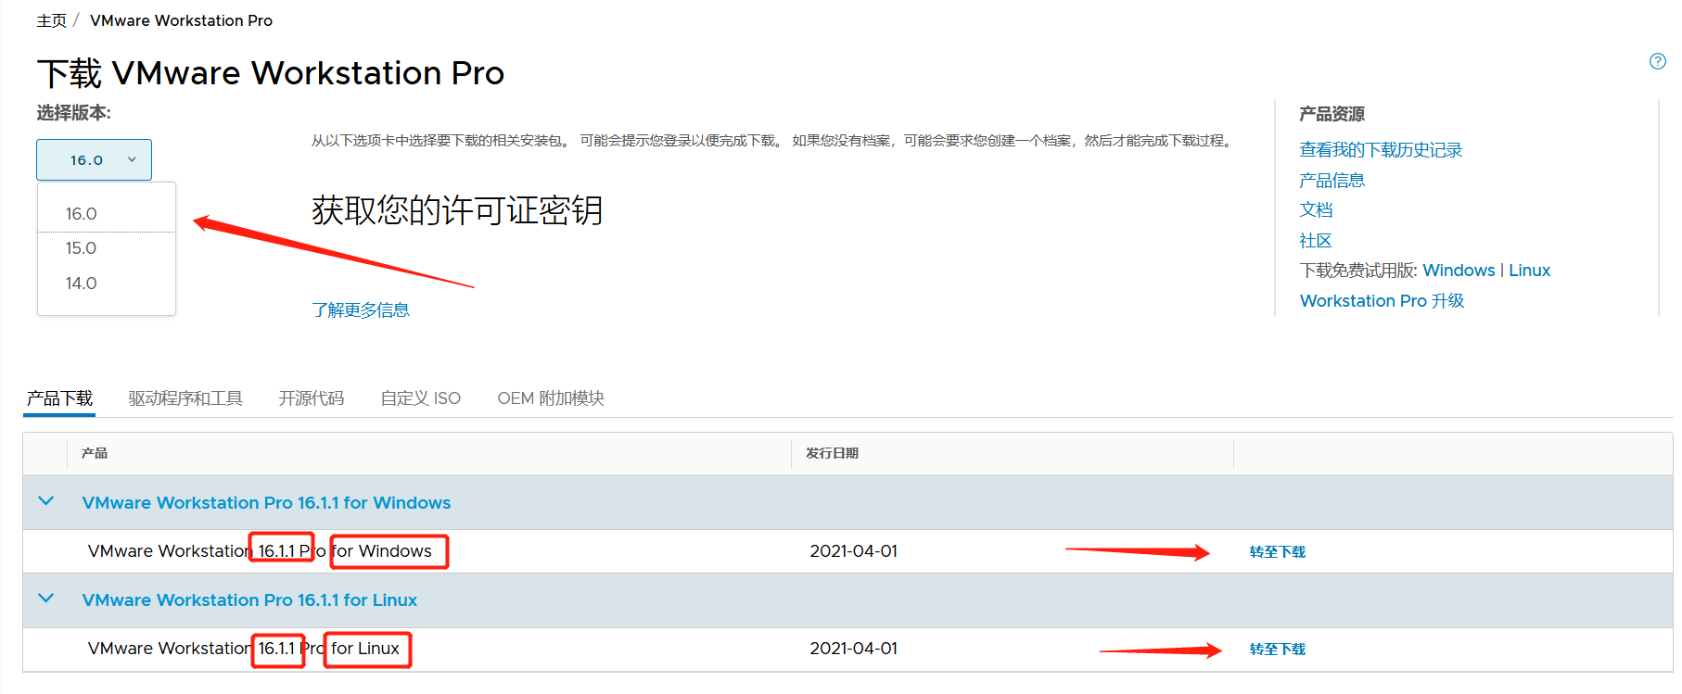
Task: Switch to 产品下载 tab
Action: [x=59, y=398]
